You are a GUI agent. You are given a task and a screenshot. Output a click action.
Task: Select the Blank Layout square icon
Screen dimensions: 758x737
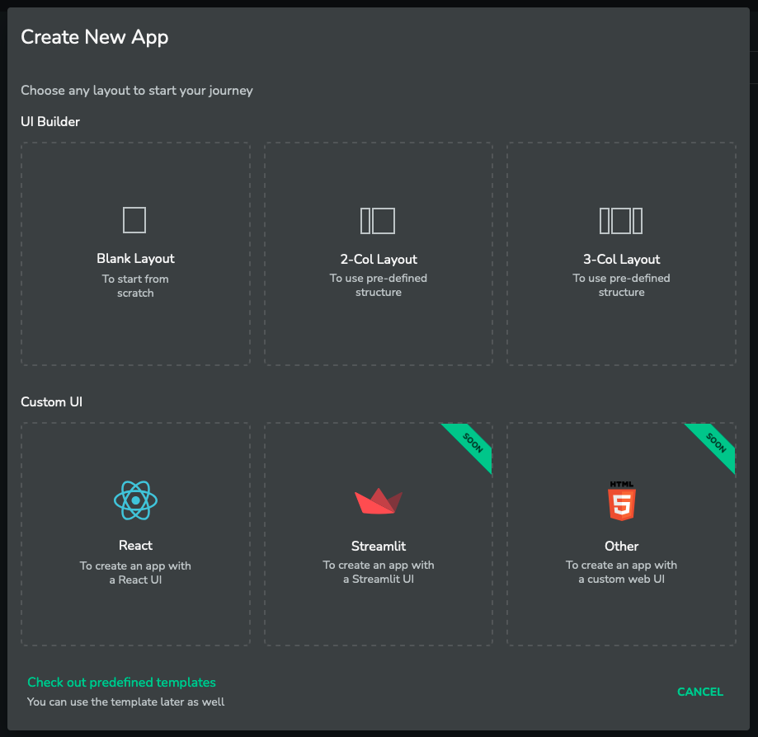(x=134, y=220)
